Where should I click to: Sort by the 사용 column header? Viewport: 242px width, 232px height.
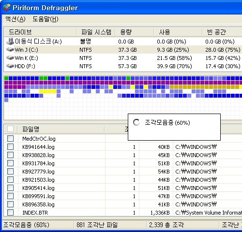click(x=178, y=32)
